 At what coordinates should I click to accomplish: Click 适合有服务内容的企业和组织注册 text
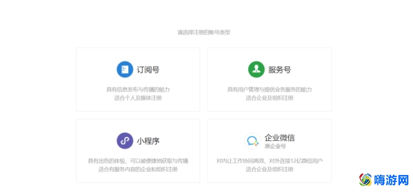click(138, 169)
